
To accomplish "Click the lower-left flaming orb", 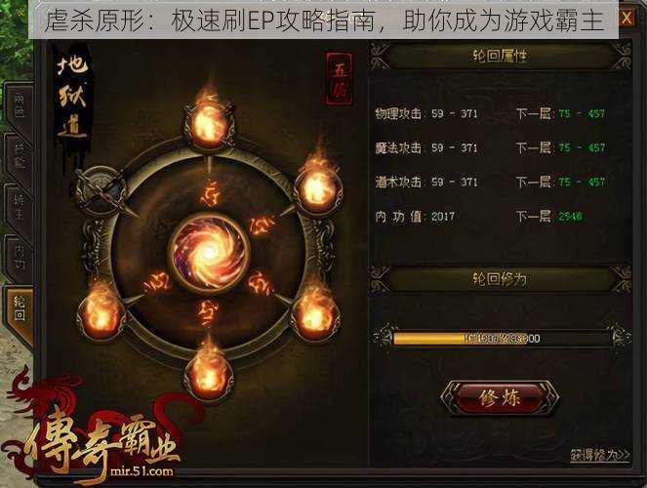I will click(x=101, y=314).
